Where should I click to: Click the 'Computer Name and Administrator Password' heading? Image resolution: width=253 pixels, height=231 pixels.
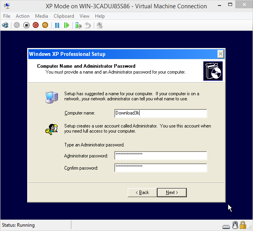(86, 66)
